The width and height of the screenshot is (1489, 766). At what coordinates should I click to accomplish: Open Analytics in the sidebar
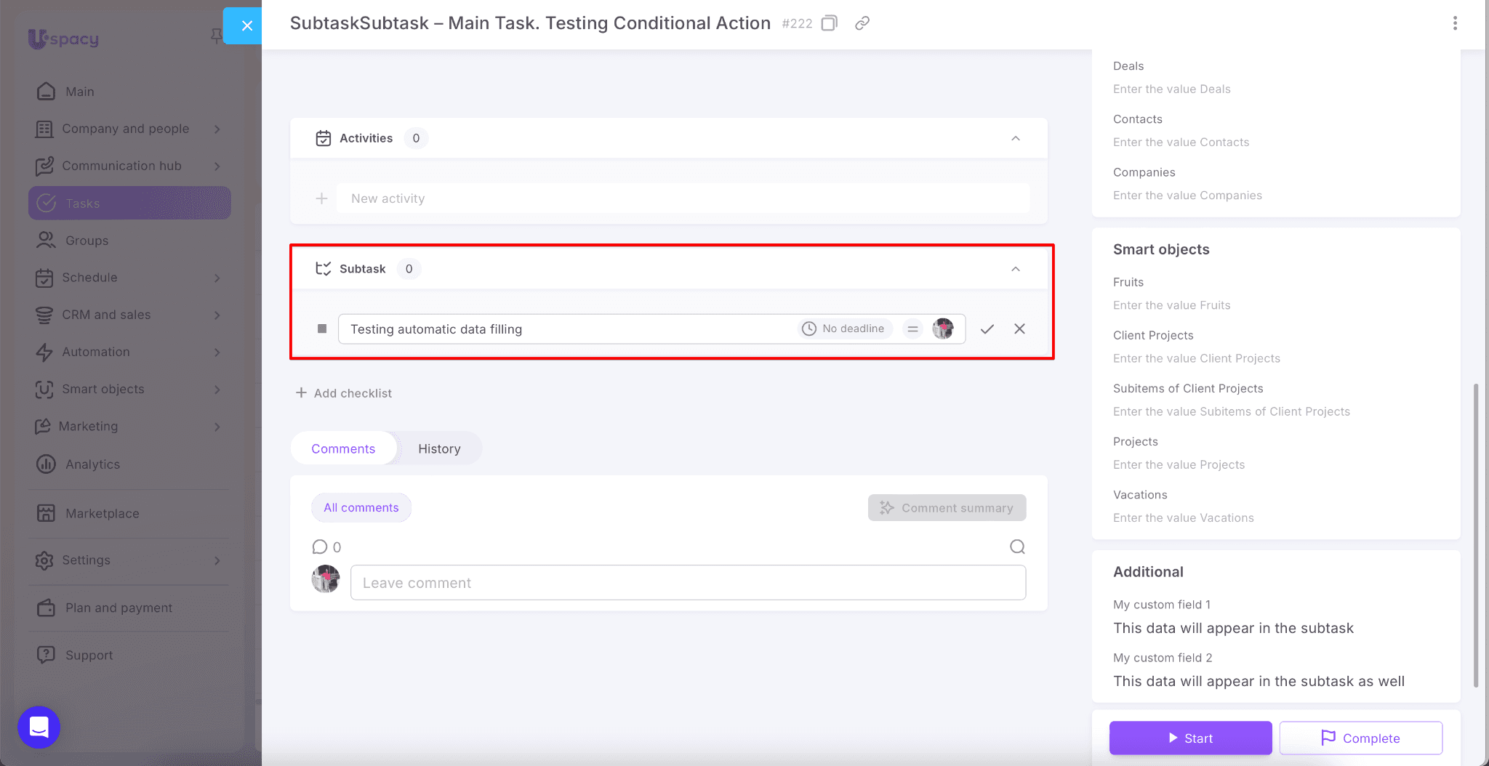click(92, 464)
